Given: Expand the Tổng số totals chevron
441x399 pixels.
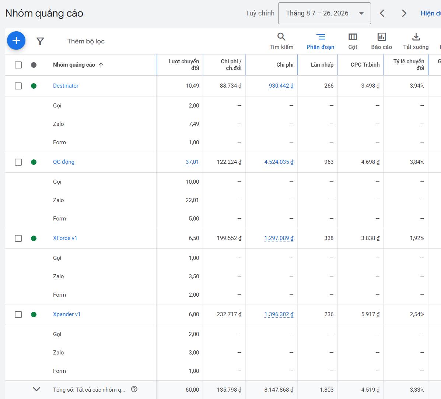Looking at the screenshot, I should [x=36, y=389].
